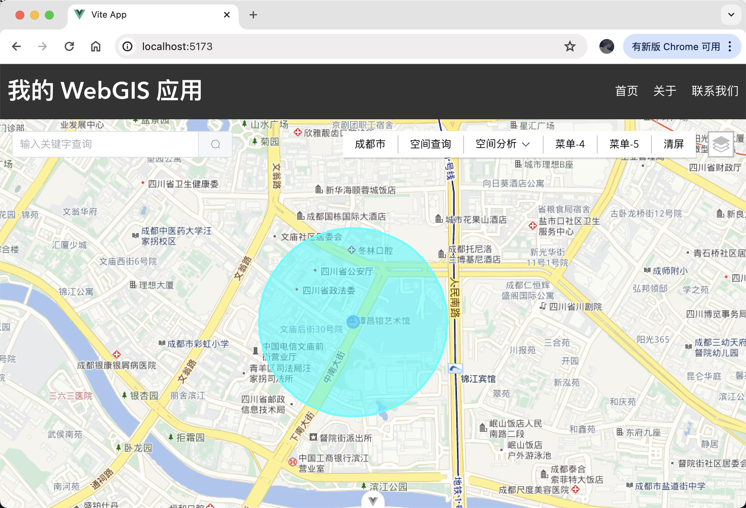Click the 拒霜园 park label
Image resolution: width=746 pixels, height=508 pixels.
coord(190,437)
